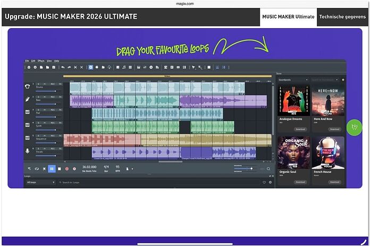Click the Stop playback button
This screenshot has width=370, height=246.
tap(60, 169)
